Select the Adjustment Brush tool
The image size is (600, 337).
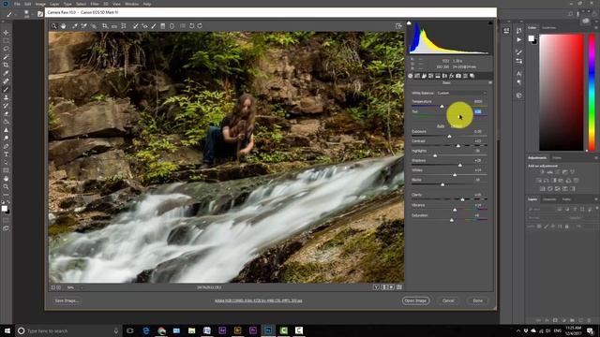click(x=154, y=26)
